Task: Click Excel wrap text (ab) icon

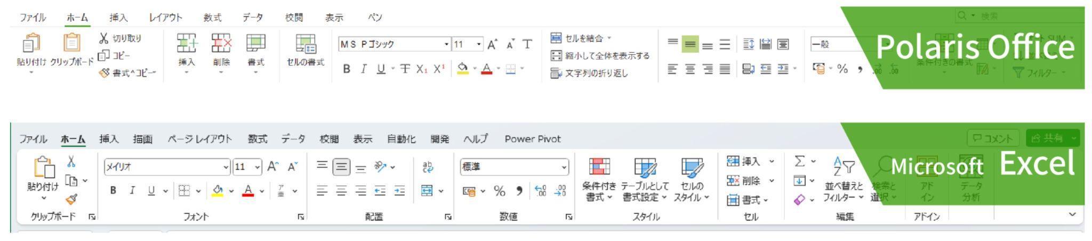Action: (x=427, y=167)
